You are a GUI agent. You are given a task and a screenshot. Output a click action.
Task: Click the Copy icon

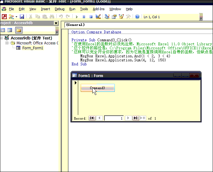pos(38,17)
